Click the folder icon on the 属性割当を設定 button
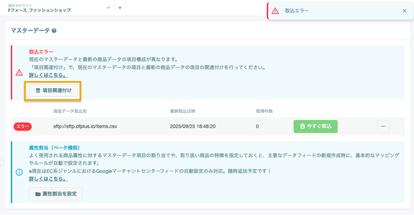Screen dimensions: 414x215 [38, 194]
